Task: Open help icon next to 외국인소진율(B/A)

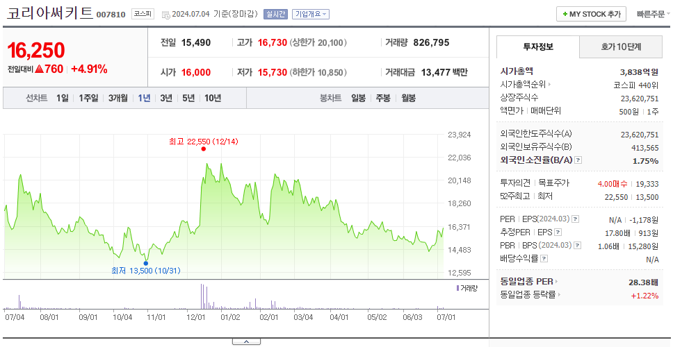Action: click(x=578, y=160)
